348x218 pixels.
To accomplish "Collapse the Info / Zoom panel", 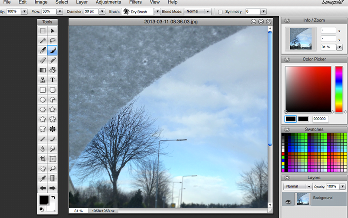I will click(287, 20).
